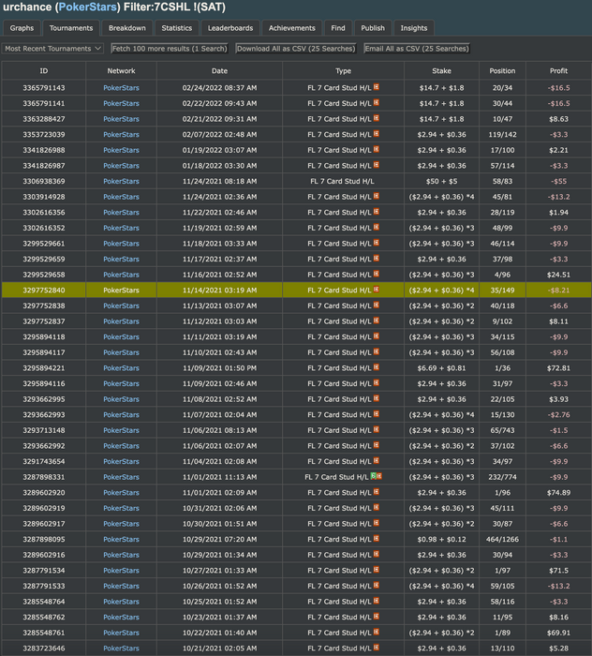
Task: Select the Publish tab
Action: coord(373,28)
